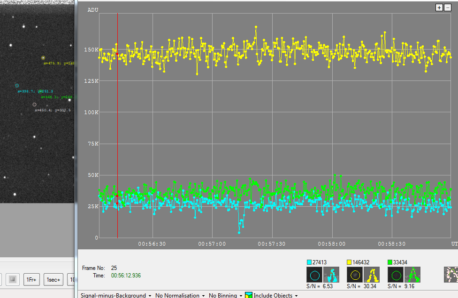
Task: Click the Include Objects icon
Action: pos(249,296)
